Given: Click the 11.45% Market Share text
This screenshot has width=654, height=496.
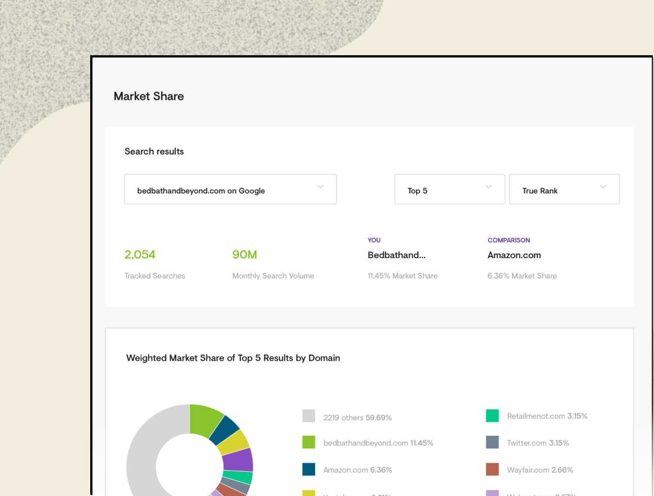Looking at the screenshot, I should (x=403, y=276).
